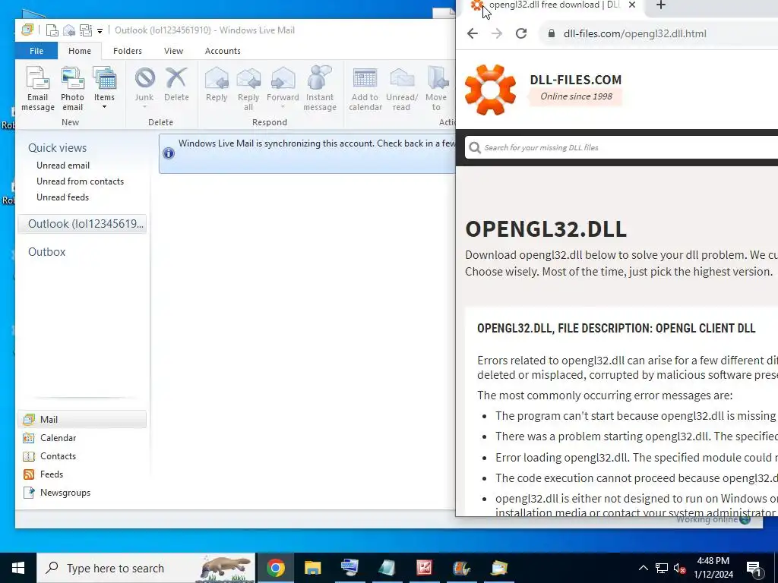Screen dimensions: 778x583
Task: Switch to the Mail section
Action: pyautogui.click(x=82, y=419)
